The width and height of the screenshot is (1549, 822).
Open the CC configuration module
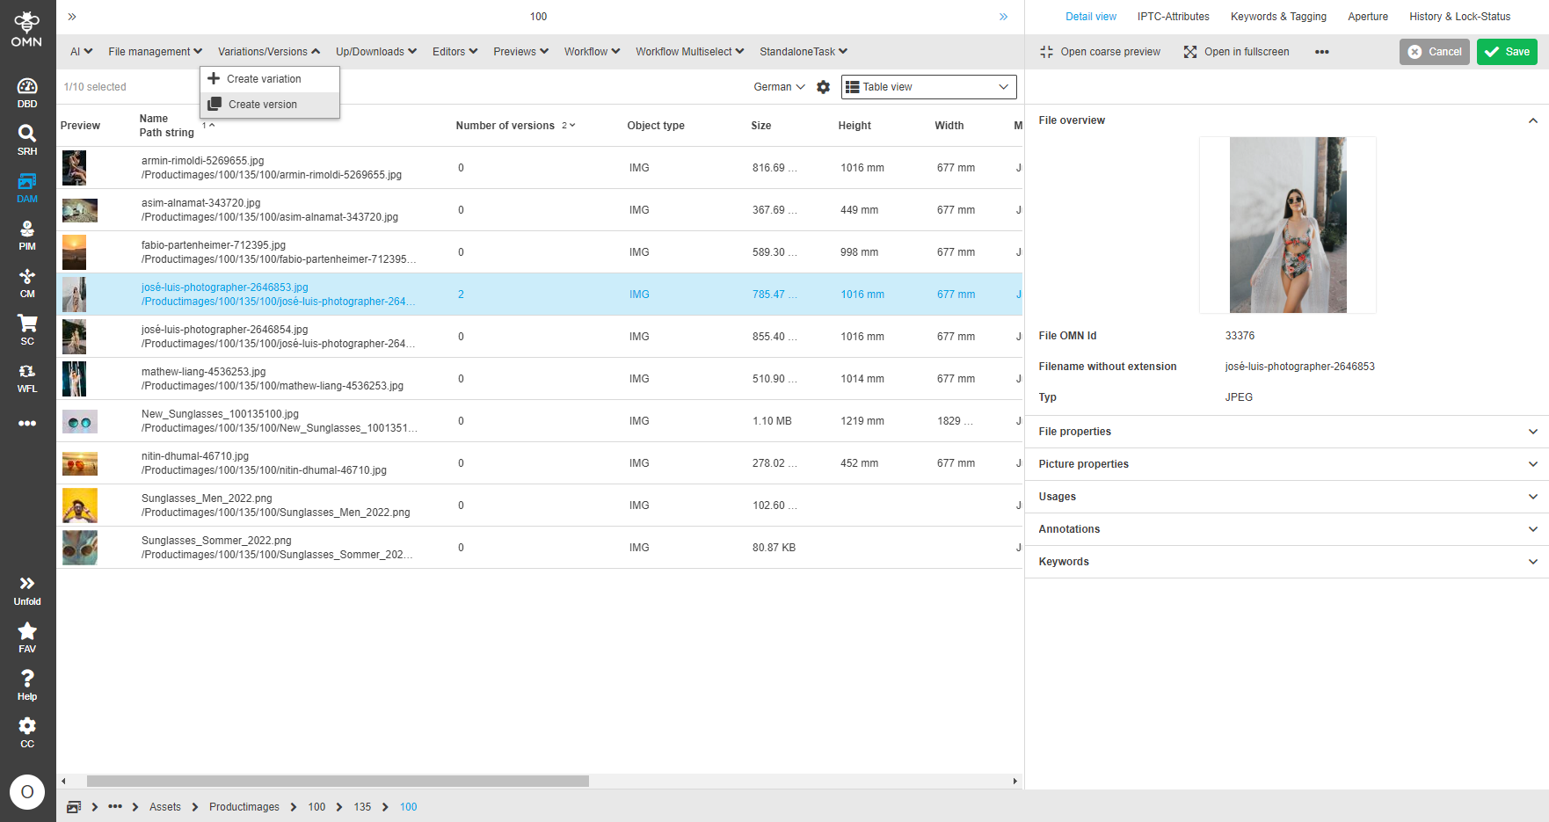click(x=27, y=730)
